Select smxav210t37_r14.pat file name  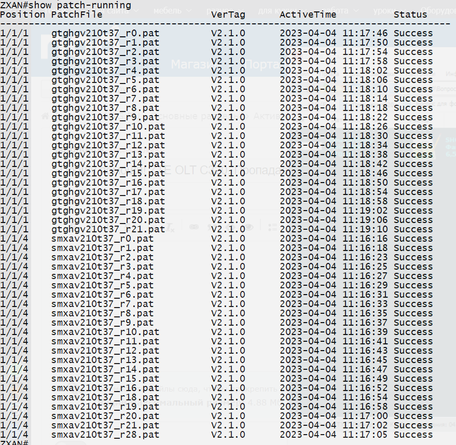tap(105, 369)
